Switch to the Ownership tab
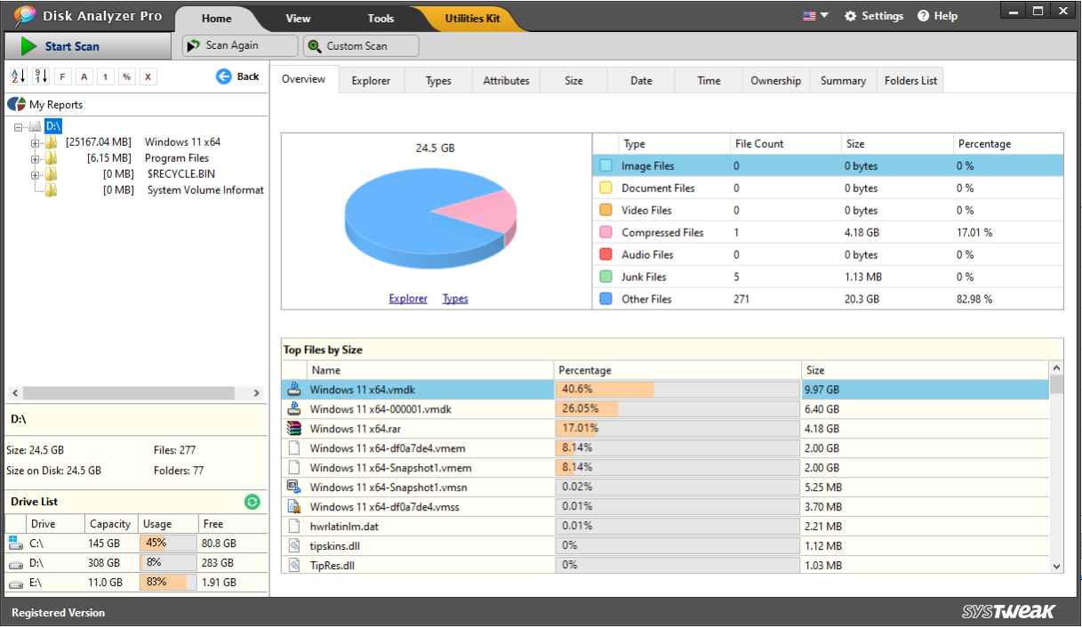1082x628 pixels. [775, 80]
